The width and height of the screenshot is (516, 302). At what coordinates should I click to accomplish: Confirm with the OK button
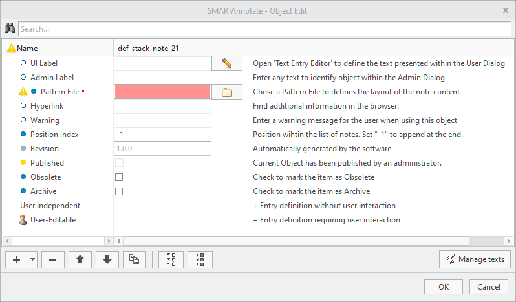[443, 286]
